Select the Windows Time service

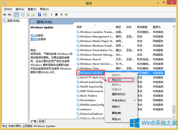[120, 68]
